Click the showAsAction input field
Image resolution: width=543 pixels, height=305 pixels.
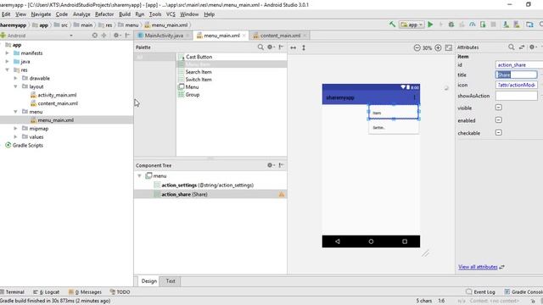coord(517,96)
